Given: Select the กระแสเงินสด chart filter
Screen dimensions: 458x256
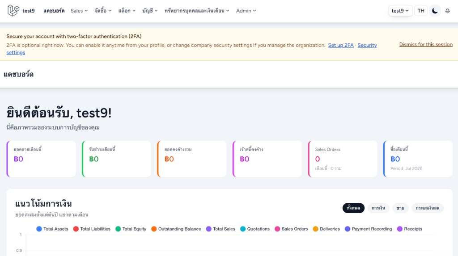Looking at the screenshot, I should 427,208.
